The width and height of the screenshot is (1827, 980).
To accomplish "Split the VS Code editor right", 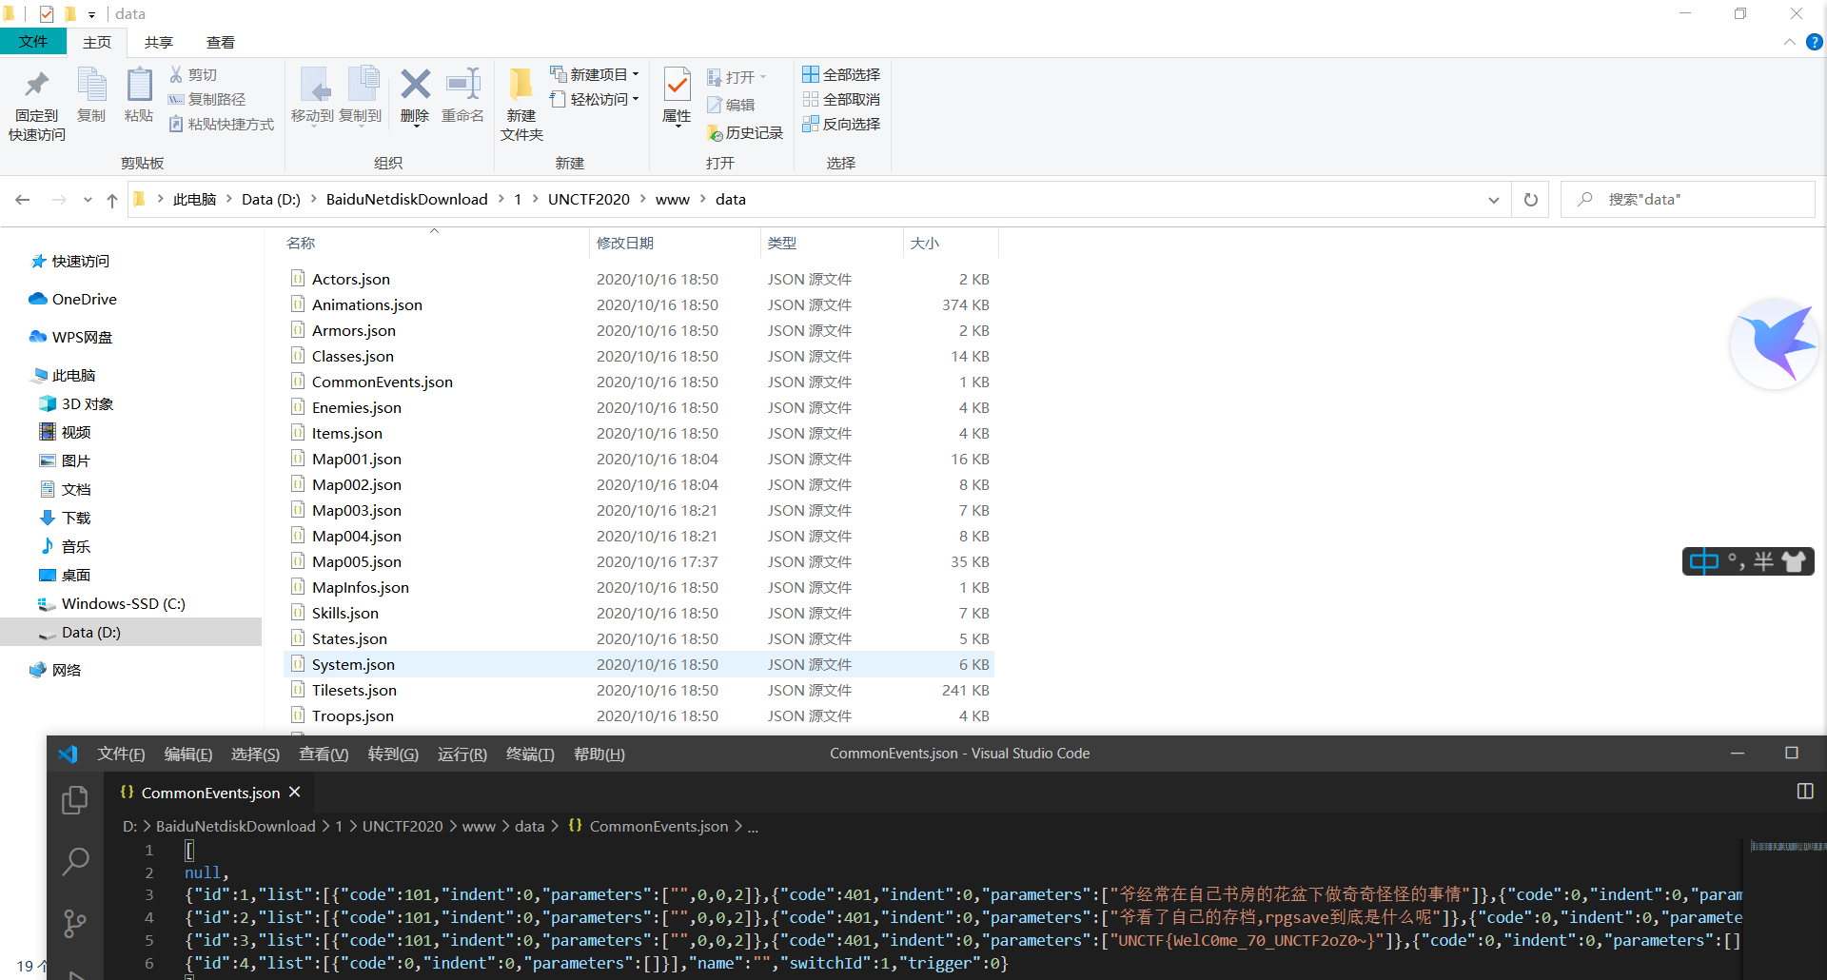I will point(1805,792).
